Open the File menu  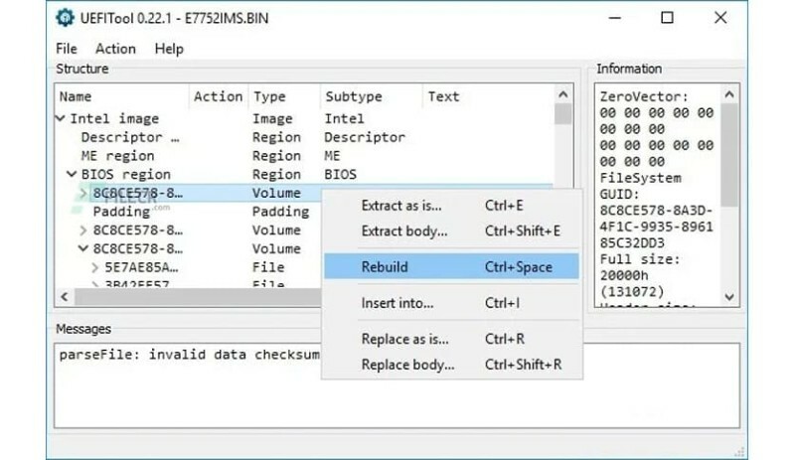coord(67,49)
